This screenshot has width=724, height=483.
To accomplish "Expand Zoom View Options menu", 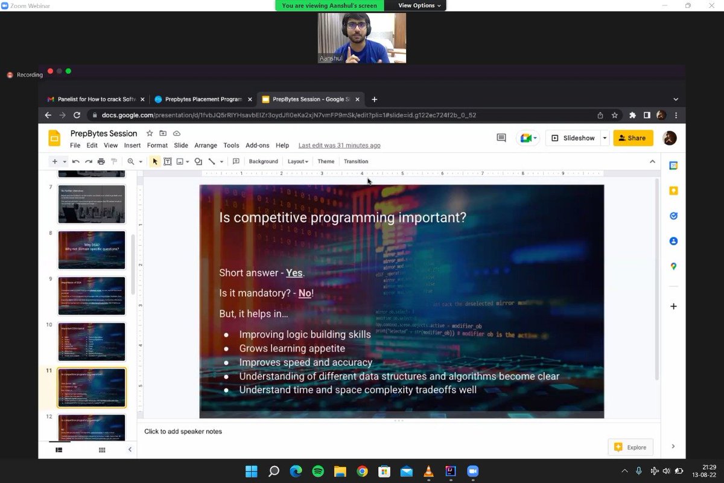I will (x=419, y=5).
